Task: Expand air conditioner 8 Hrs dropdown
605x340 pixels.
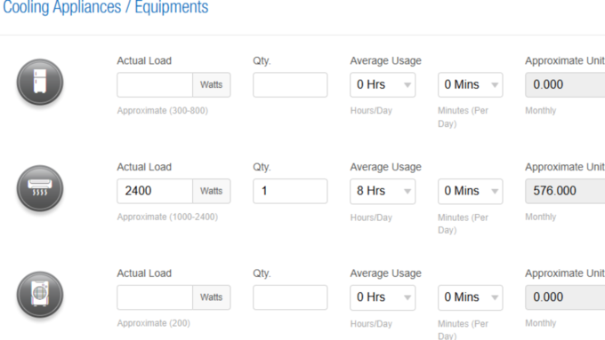Action: [383, 191]
